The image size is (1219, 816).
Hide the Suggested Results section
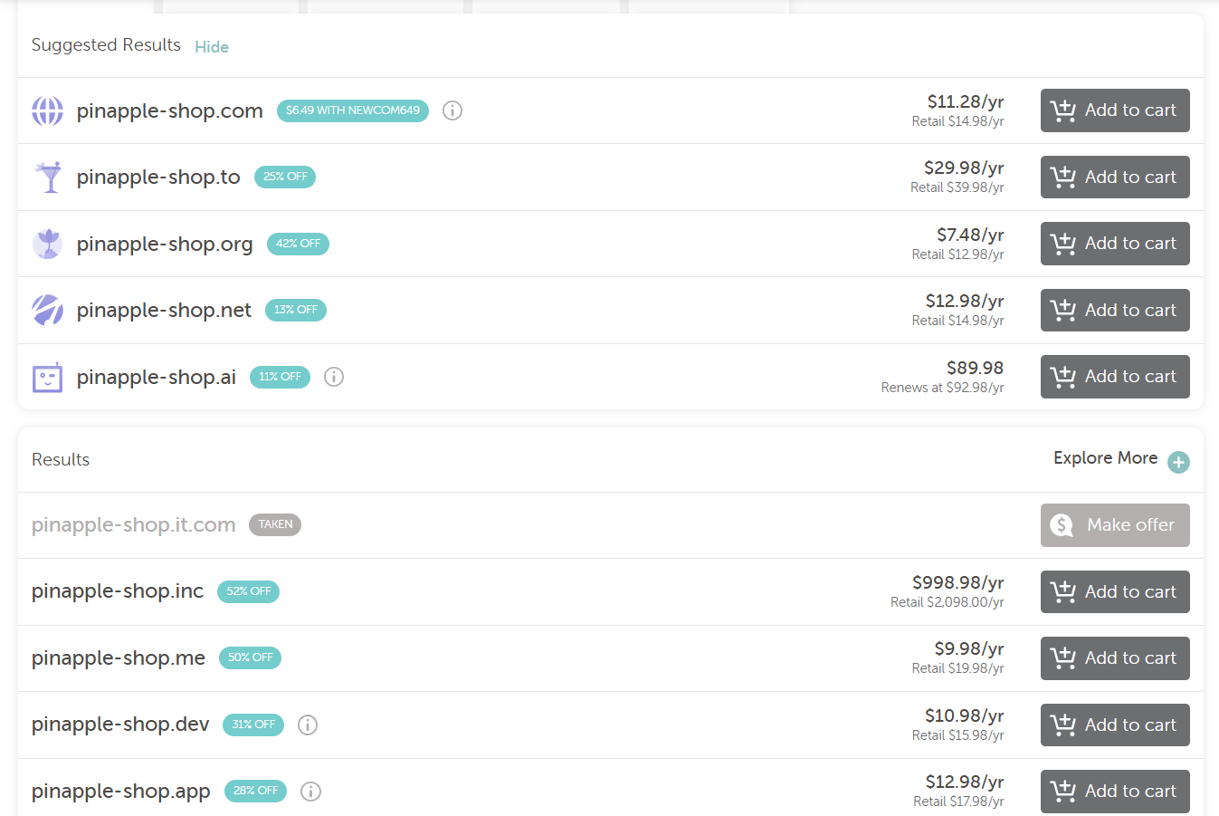(212, 47)
